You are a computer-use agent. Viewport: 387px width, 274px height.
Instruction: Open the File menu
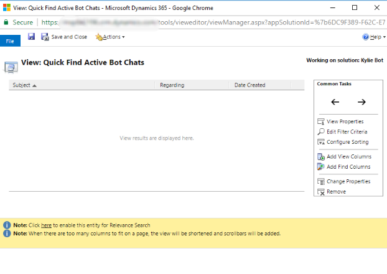coord(10,41)
